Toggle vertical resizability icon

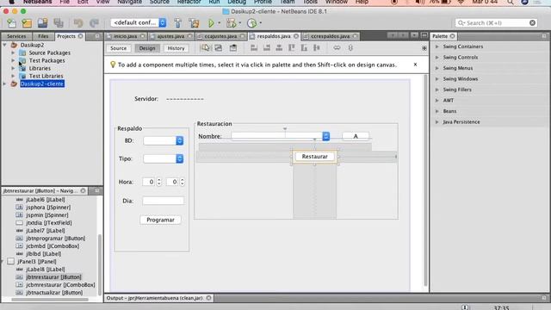point(350,48)
